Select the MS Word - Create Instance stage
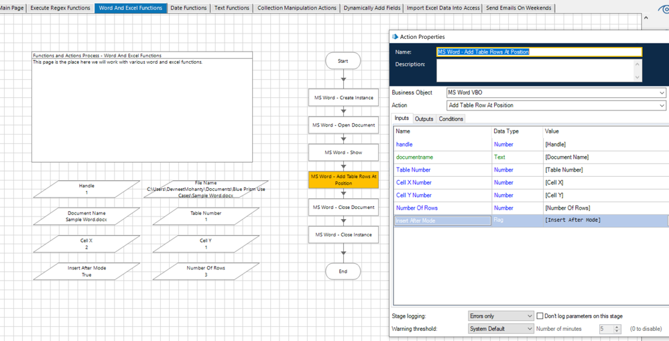 pyautogui.click(x=343, y=98)
